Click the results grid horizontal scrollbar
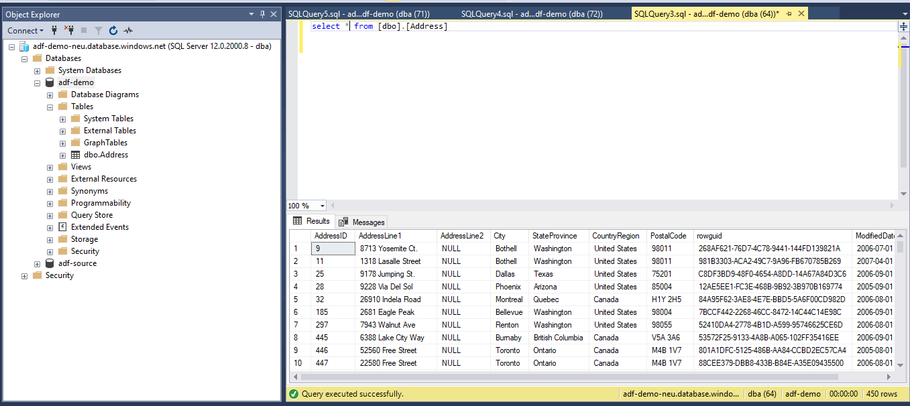This screenshot has width=910, height=406. pyautogui.click(x=570, y=377)
